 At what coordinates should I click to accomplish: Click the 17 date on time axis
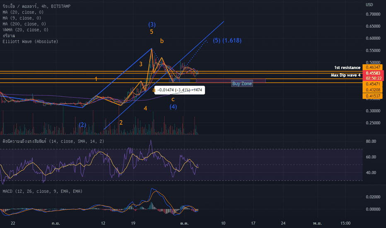253,223
